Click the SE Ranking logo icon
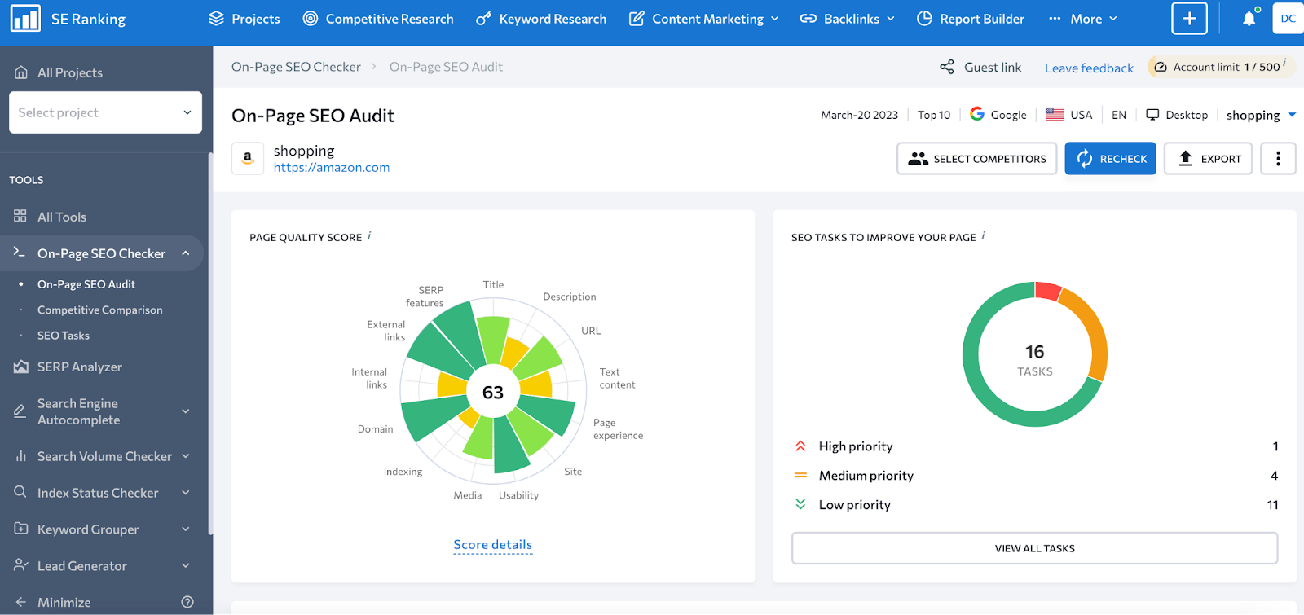1304x615 pixels. (25, 18)
